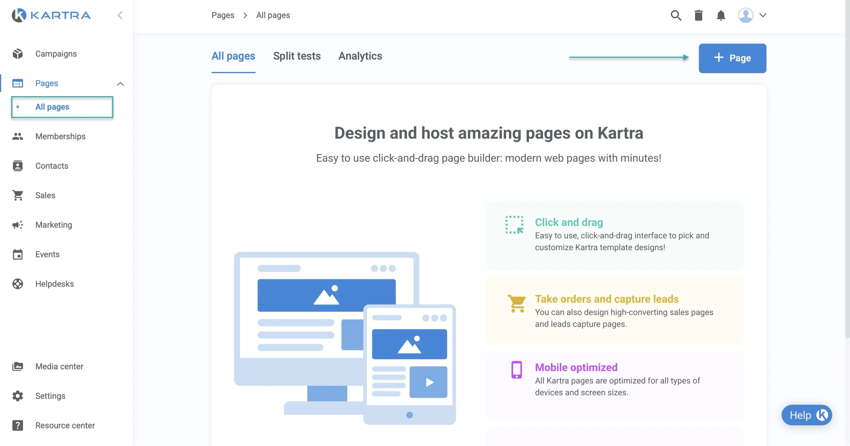Click the page builder illustration
This screenshot has width=850, height=446.
point(345,338)
